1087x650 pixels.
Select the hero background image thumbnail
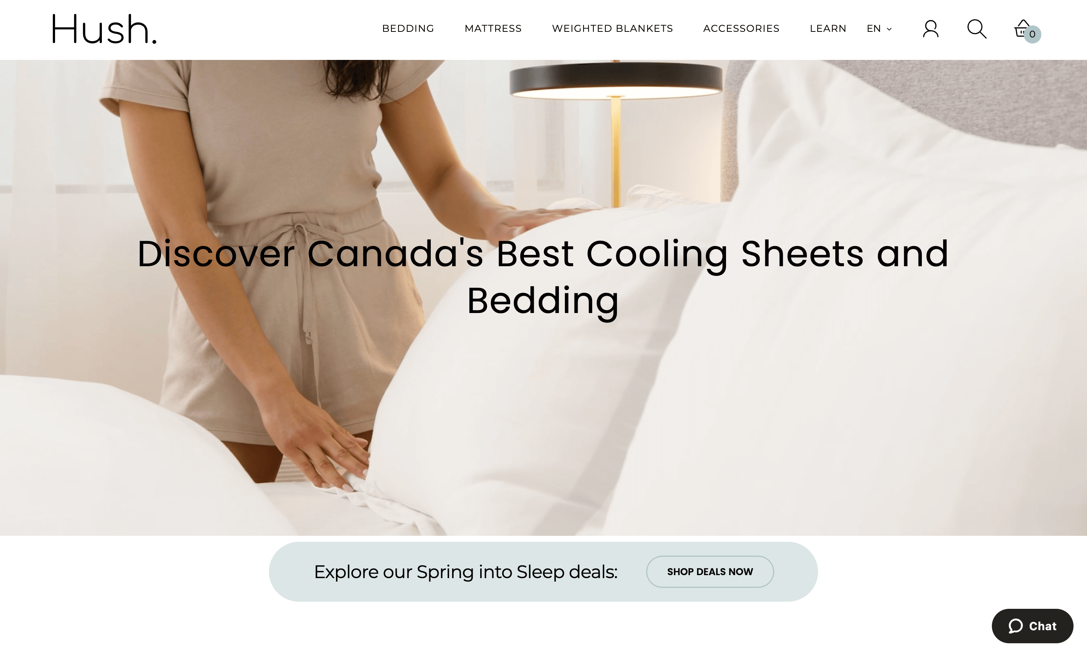pyautogui.click(x=543, y=297)
